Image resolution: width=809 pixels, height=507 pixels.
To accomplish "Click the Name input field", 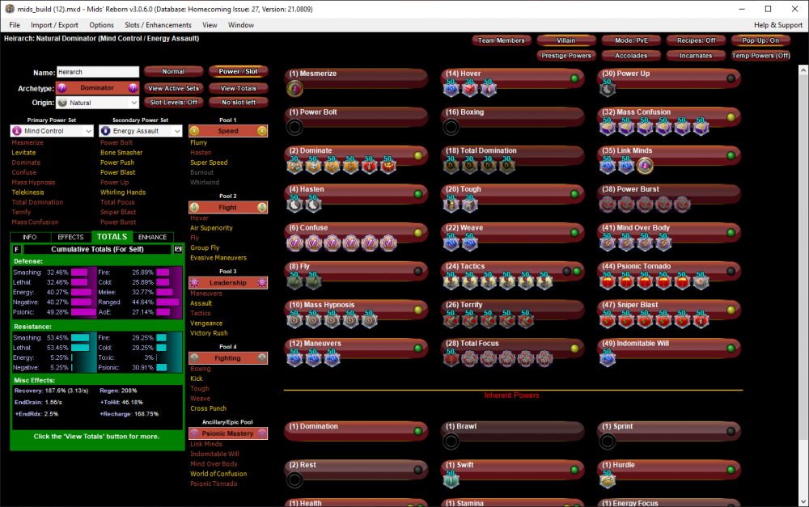I will (x=98, y=73).
